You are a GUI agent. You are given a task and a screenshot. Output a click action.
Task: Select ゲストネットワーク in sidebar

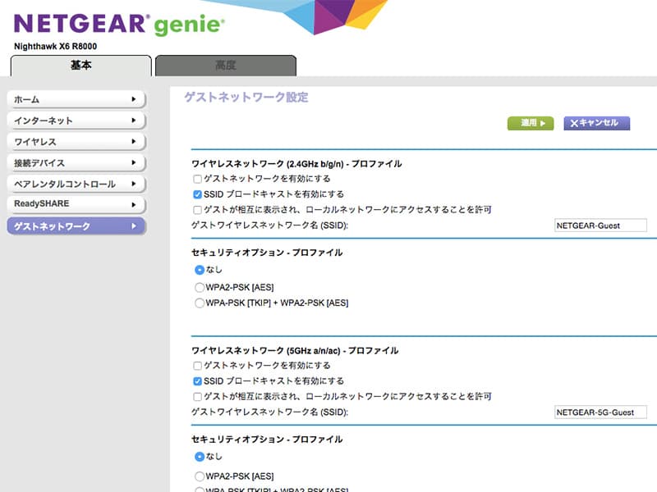coord(76,225)
